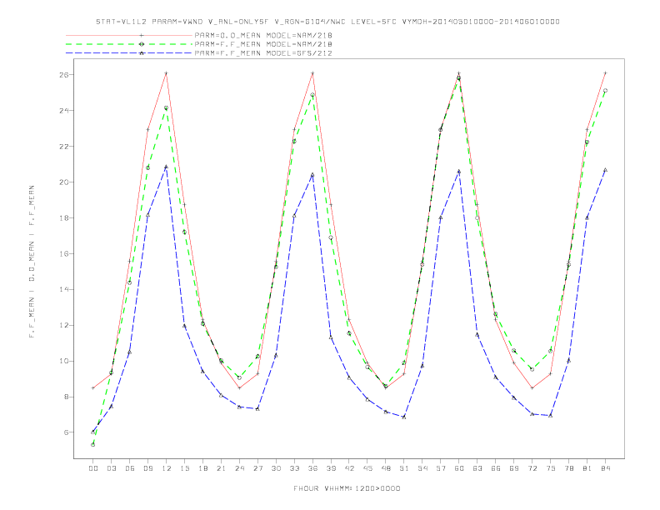
Task: Click y-axis tick label 24
Action: click(66, 111)
